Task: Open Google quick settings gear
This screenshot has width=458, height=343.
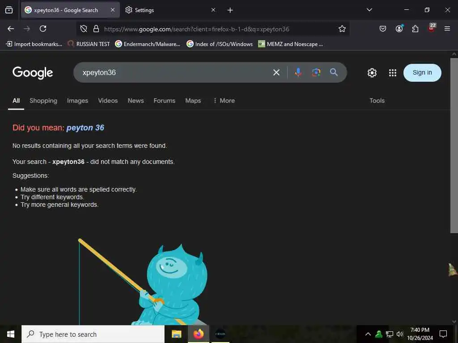Action: (372, 73)
